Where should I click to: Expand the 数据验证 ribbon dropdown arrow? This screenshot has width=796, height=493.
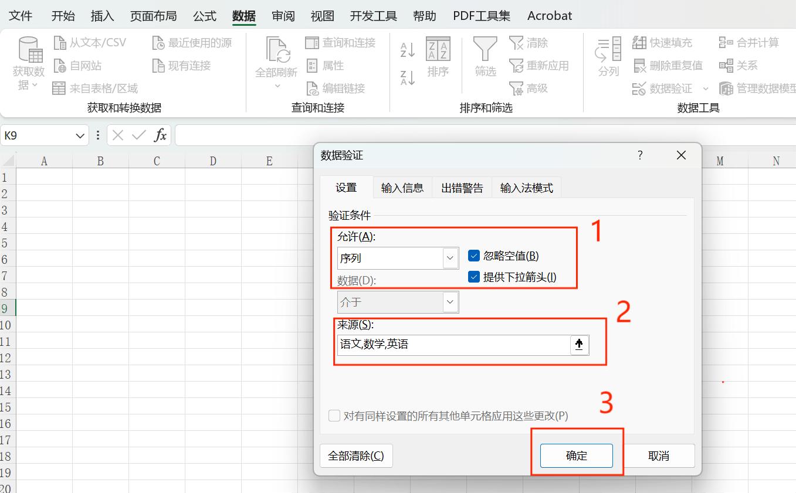706,89
